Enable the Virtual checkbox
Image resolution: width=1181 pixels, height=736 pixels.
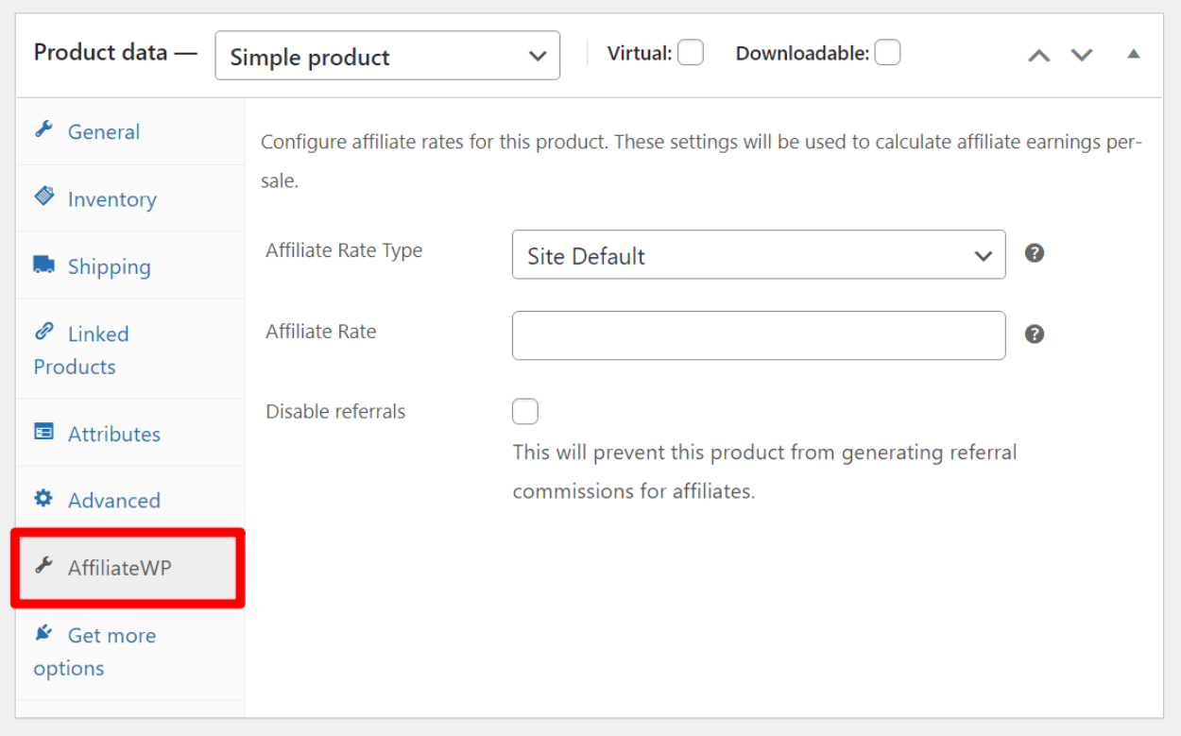tap(691, 53)
